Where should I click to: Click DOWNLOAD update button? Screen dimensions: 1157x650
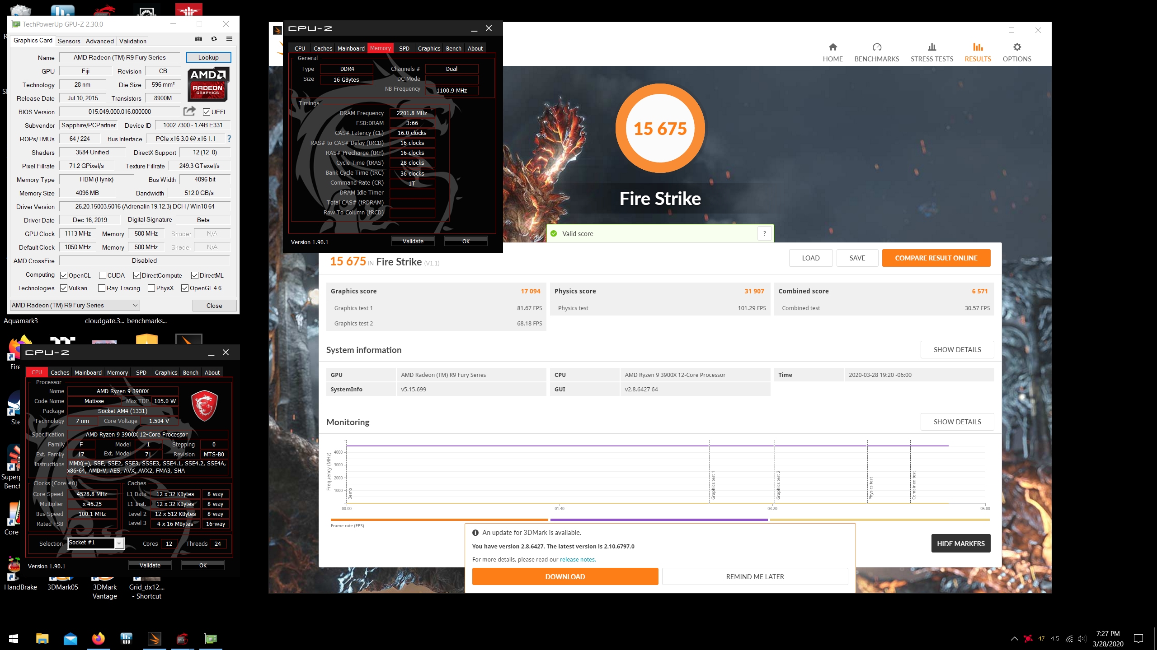pyautogui.click(x=565, y=576)
